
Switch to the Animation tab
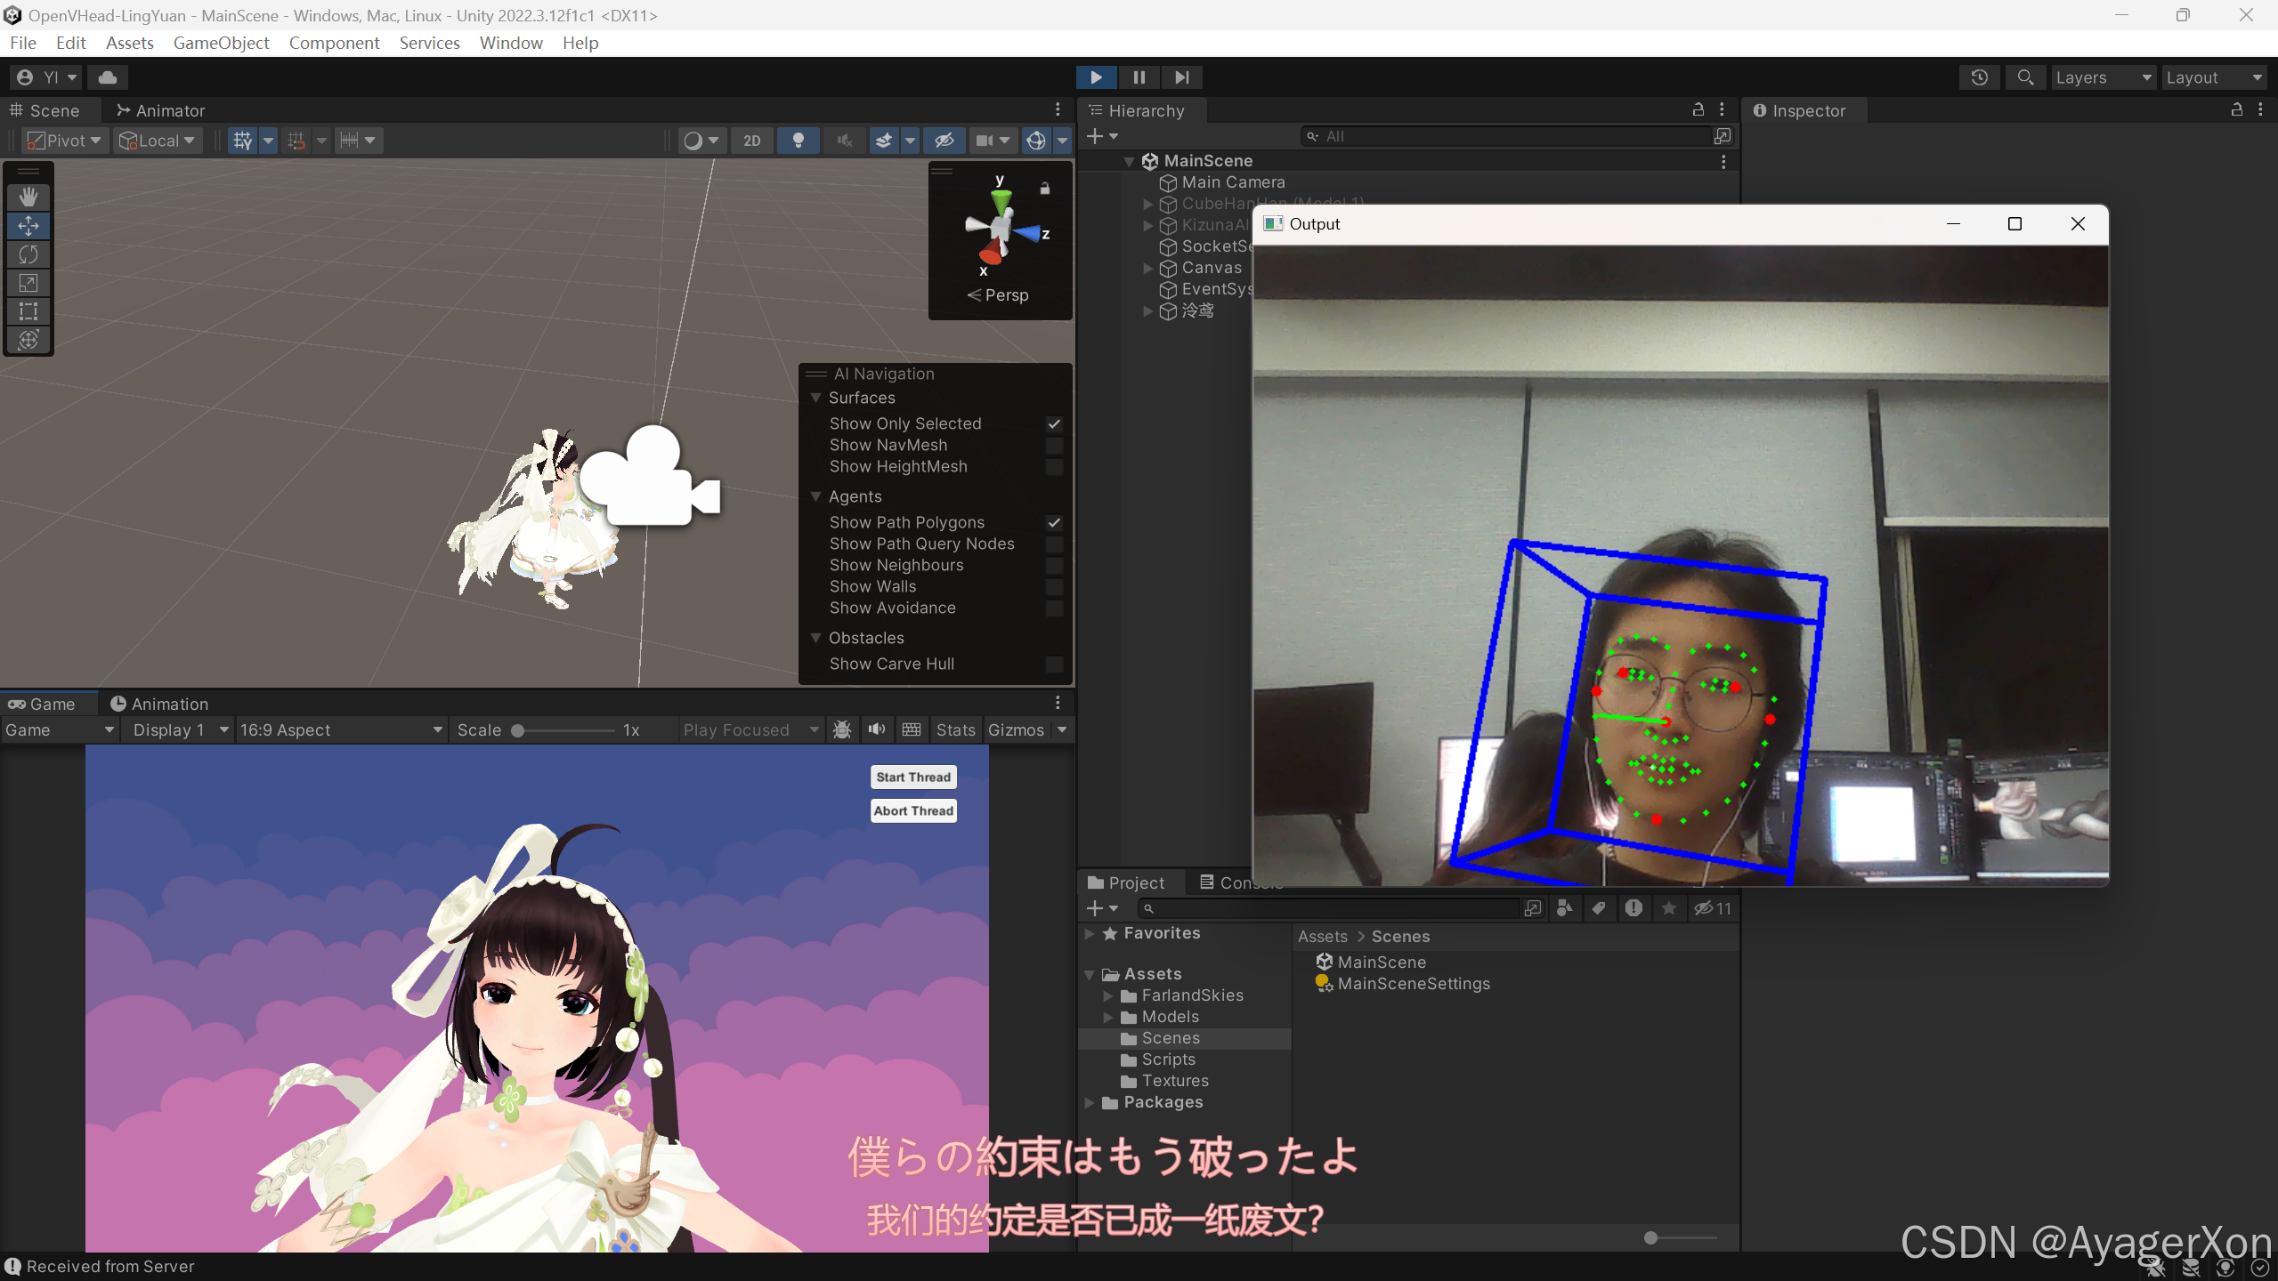[159, 704]
